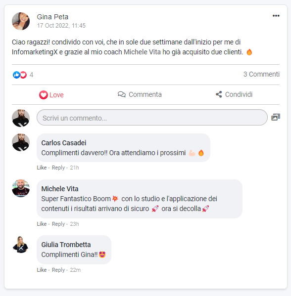
Task: Like Giulia Trombetta's comment
Action: 42,270
